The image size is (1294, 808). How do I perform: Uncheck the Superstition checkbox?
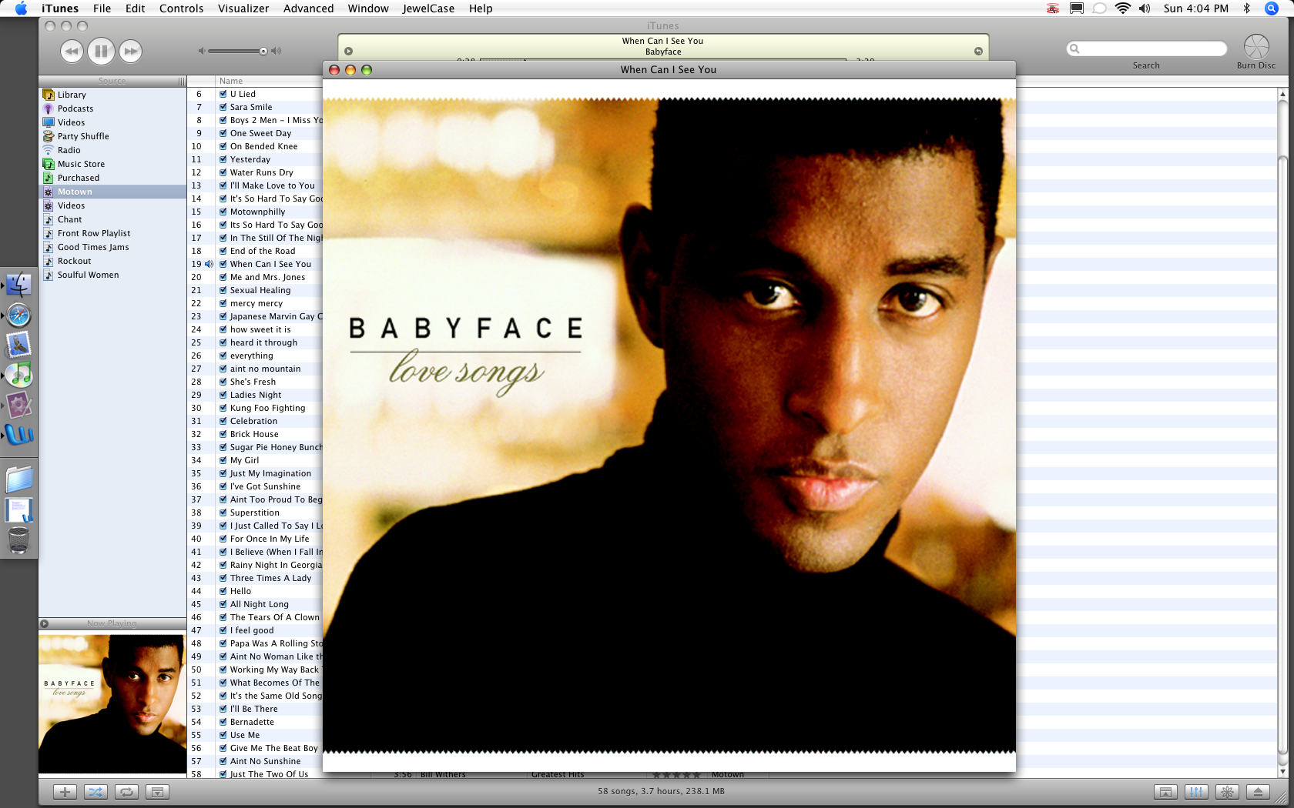[223, 513]
